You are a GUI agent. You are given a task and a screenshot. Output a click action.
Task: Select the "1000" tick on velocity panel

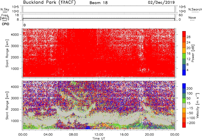point(15,121)
